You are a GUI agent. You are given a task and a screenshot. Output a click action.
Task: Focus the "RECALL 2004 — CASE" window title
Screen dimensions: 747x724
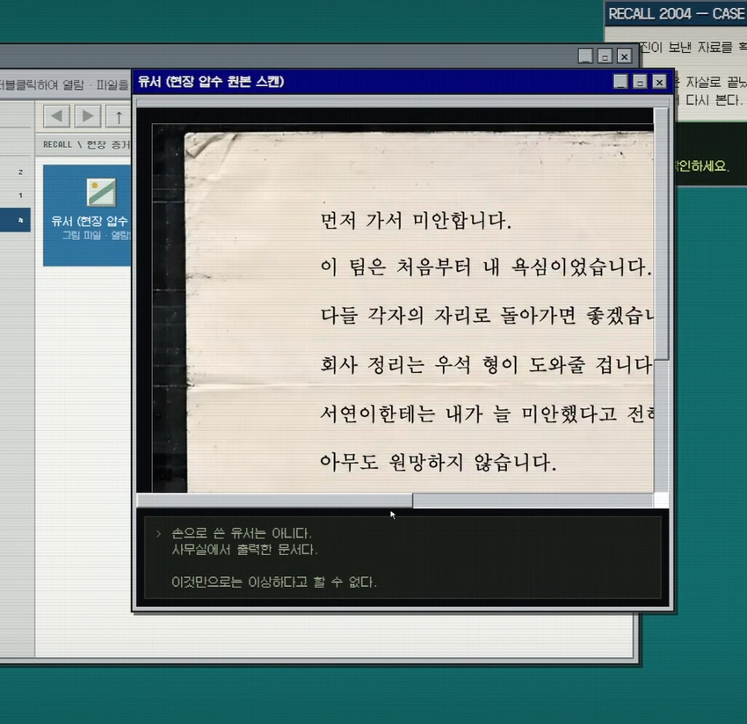coord(677,14)
